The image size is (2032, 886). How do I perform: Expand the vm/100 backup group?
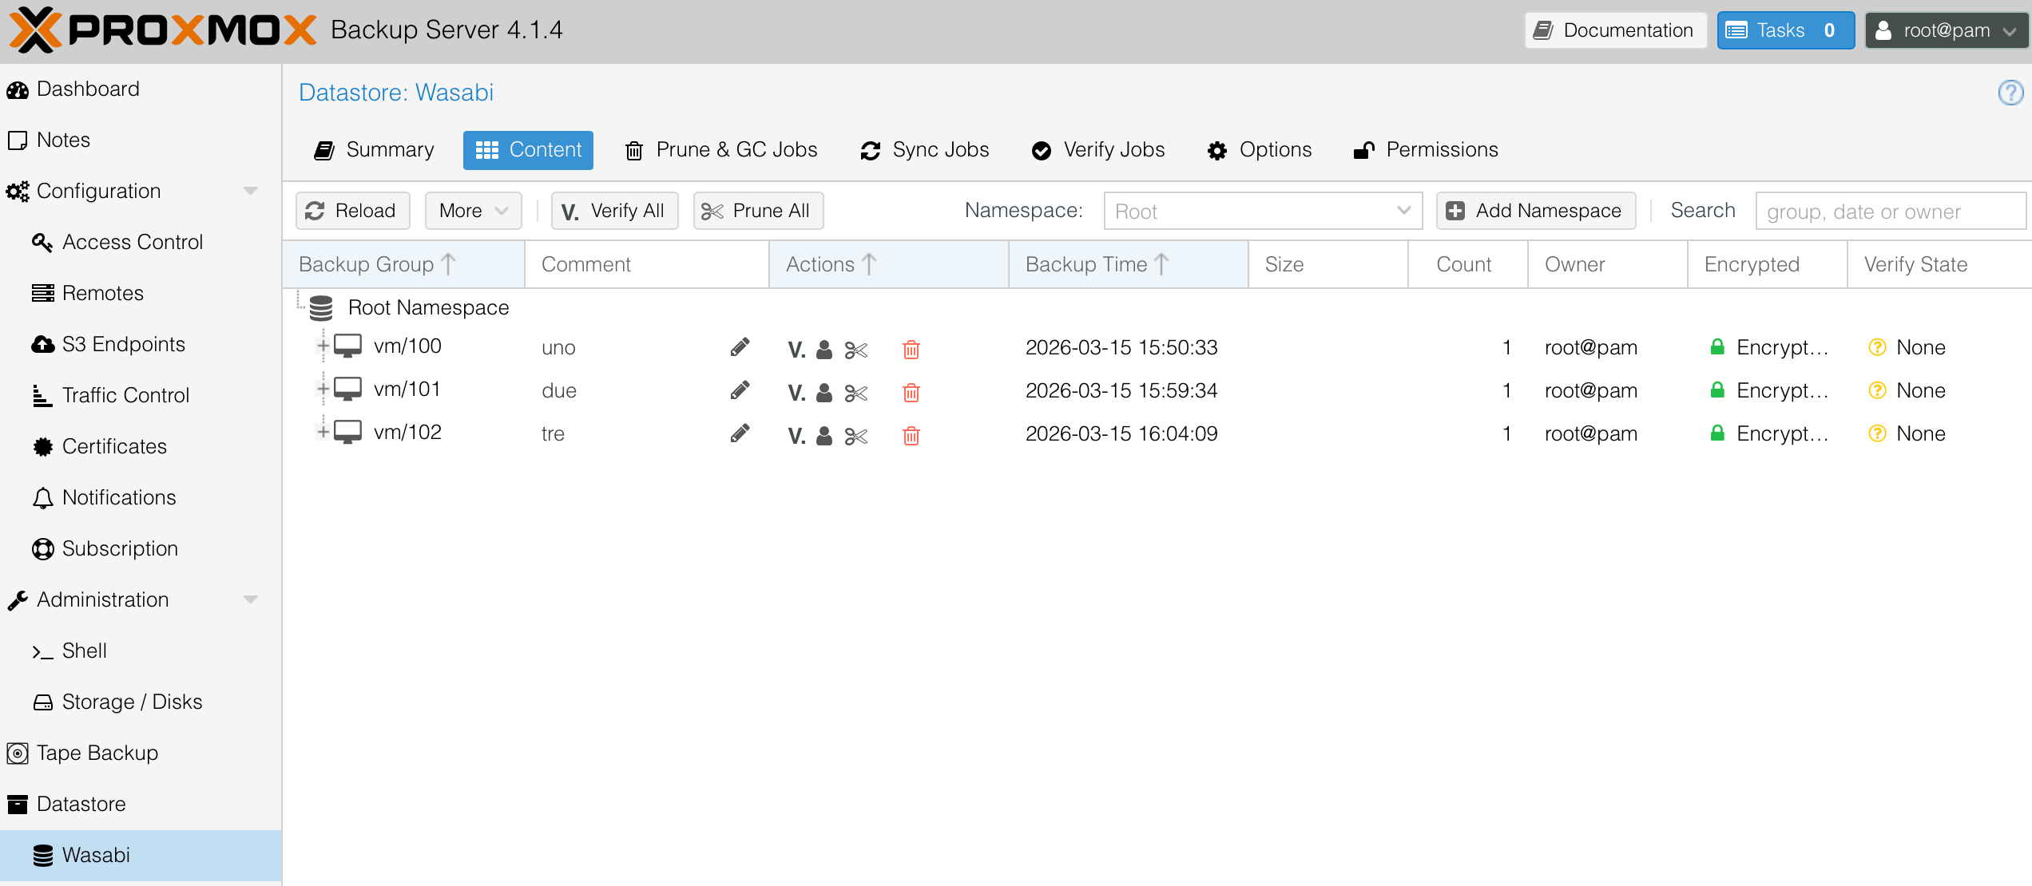click(323, 346)
